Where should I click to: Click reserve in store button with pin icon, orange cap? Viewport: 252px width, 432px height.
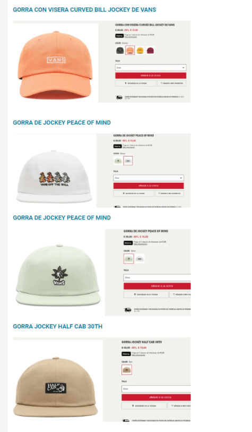[x=136, y=83]
